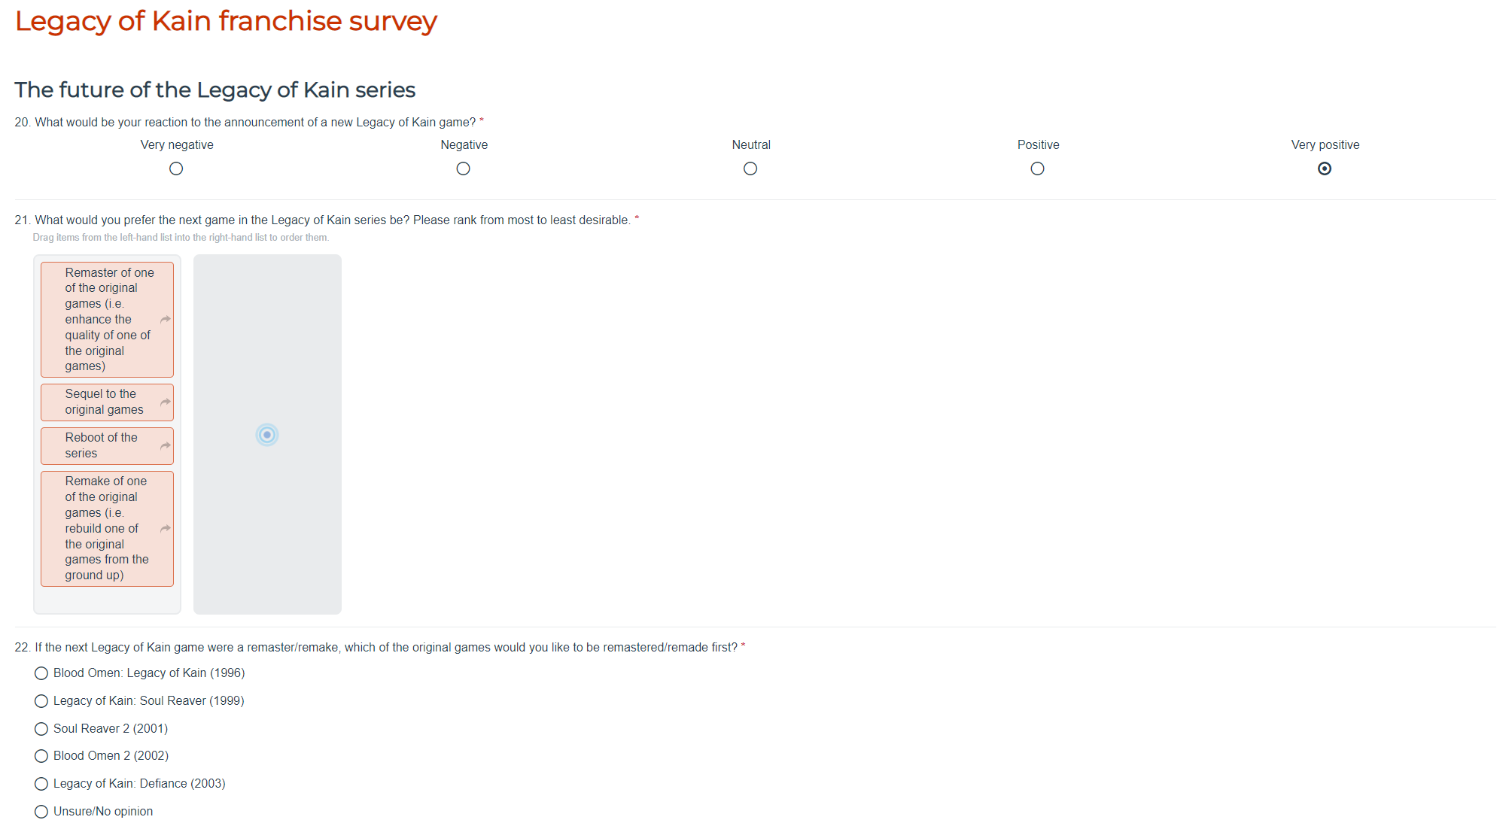Select Blood Omen: Legacy of Kain (1996)

coord(41,673)
